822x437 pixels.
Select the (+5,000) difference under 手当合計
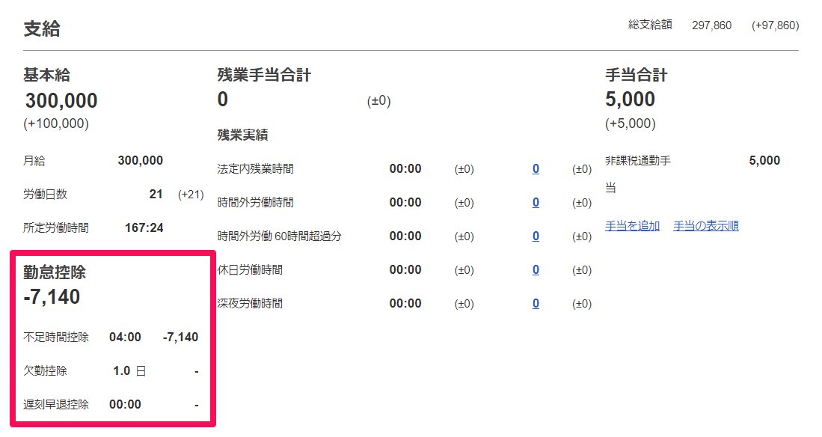click(x=630, y=123)
